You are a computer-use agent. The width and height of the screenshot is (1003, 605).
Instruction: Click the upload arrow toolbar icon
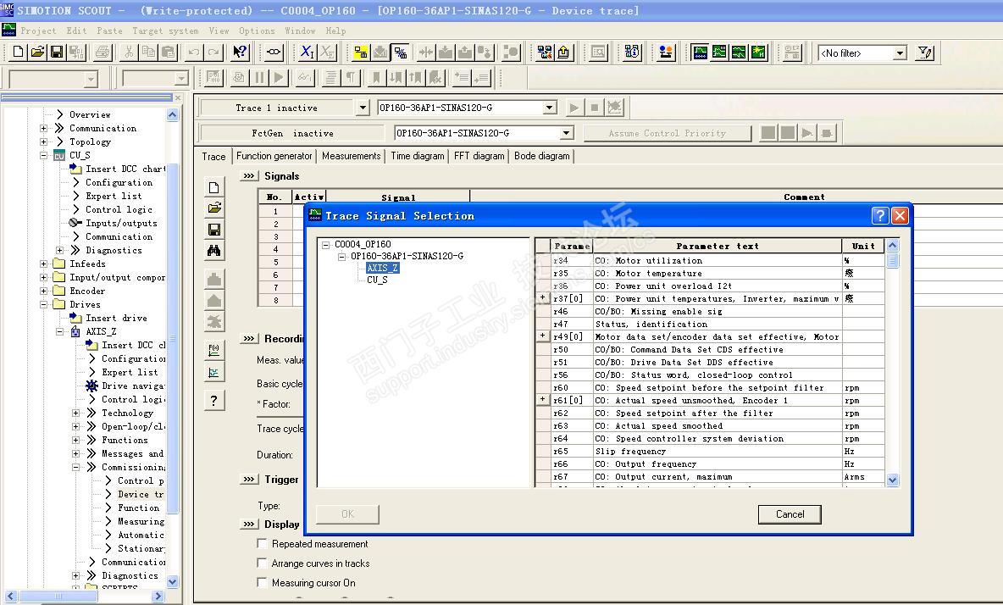coord(563,52)
